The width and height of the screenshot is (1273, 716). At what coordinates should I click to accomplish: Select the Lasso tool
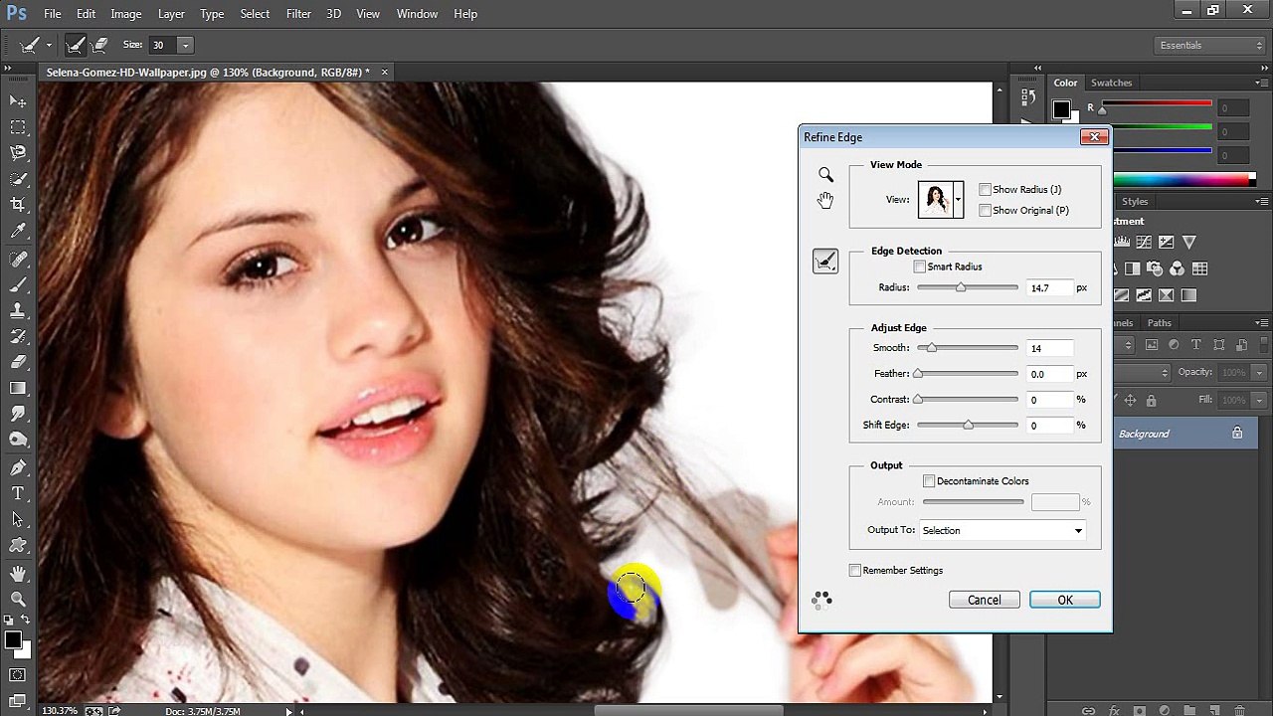(18, 153)
